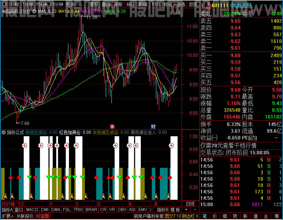Open the 关联报价 related quotes
The height and width of the screenshot is (220, 283).
tap(25, 216)
